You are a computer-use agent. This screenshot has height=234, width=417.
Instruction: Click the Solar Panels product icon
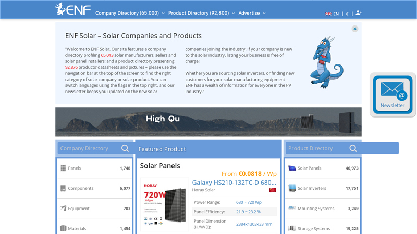(x=292, y=168)
